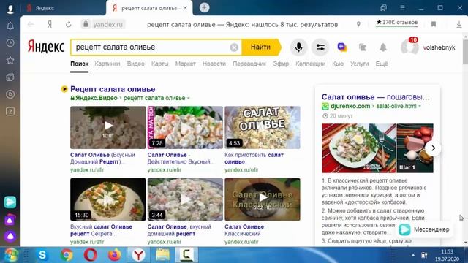Screen dimensions: 468x263
Task: Switch to the Переводчик tab
Action: tap(249, 64)
